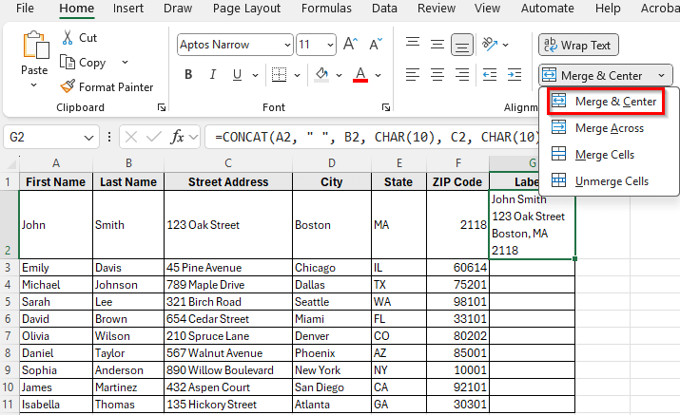This screenshot has width=680, height=415.
Task: Toggle the Bottom Align button
Action: (x=462, y=44)
